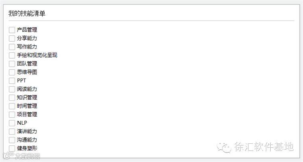
Task: Select the 手绘和视觉化呈现 checkbox
Action: coord(12,55)
